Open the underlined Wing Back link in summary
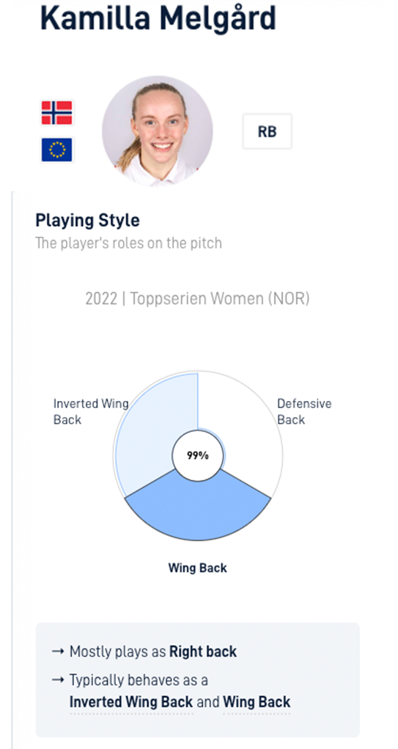The image size is (398, 749). (257, 702)
